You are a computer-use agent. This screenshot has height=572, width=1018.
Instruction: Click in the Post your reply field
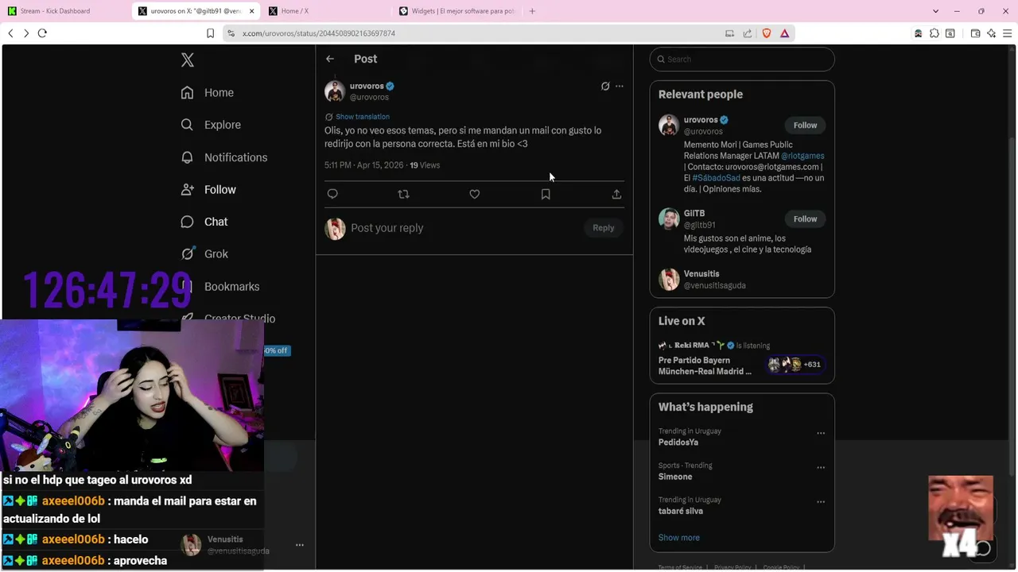(466, 228)
